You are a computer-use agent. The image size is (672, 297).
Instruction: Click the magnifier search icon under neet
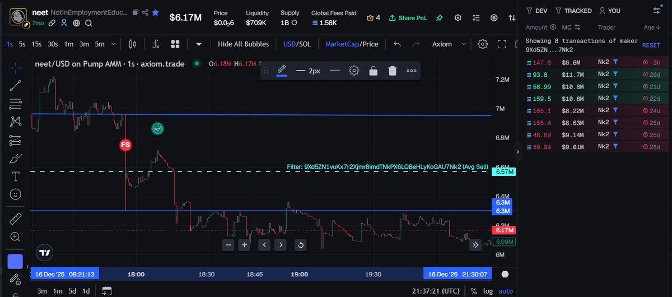point(88,23)
